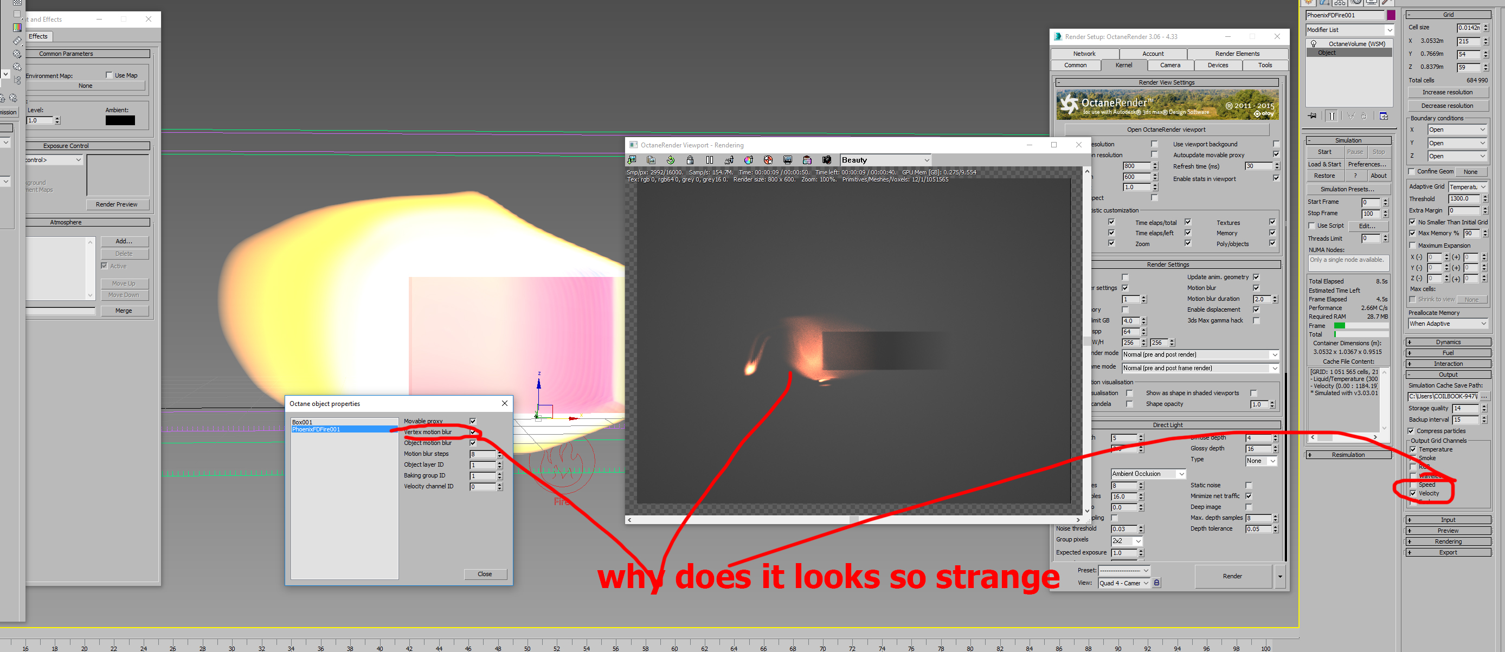Click the purple object color swatch

tap(1391, 15)
